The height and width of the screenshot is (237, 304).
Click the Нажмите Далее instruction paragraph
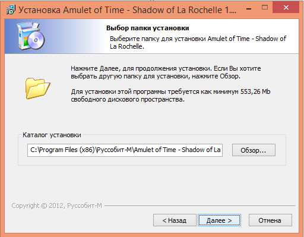[166, 72]
